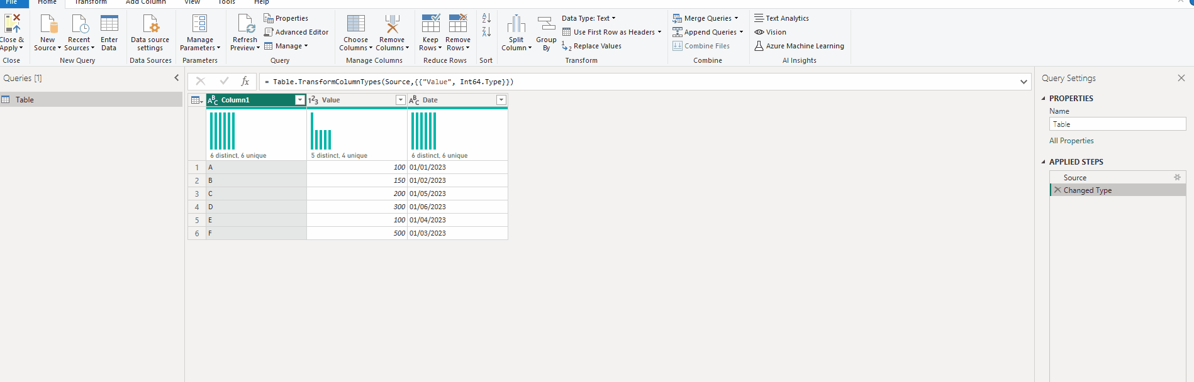Click the Remove Columns icon
1194x382 pixels.
coord(392,25)
